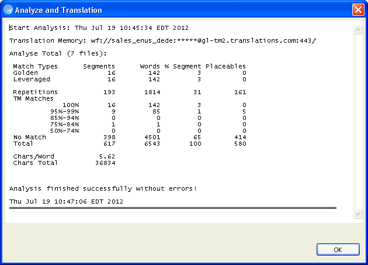Click the No Match row label
Viewport: 368px width, 265px height.
pyautogui.click(x=29, y=137)
